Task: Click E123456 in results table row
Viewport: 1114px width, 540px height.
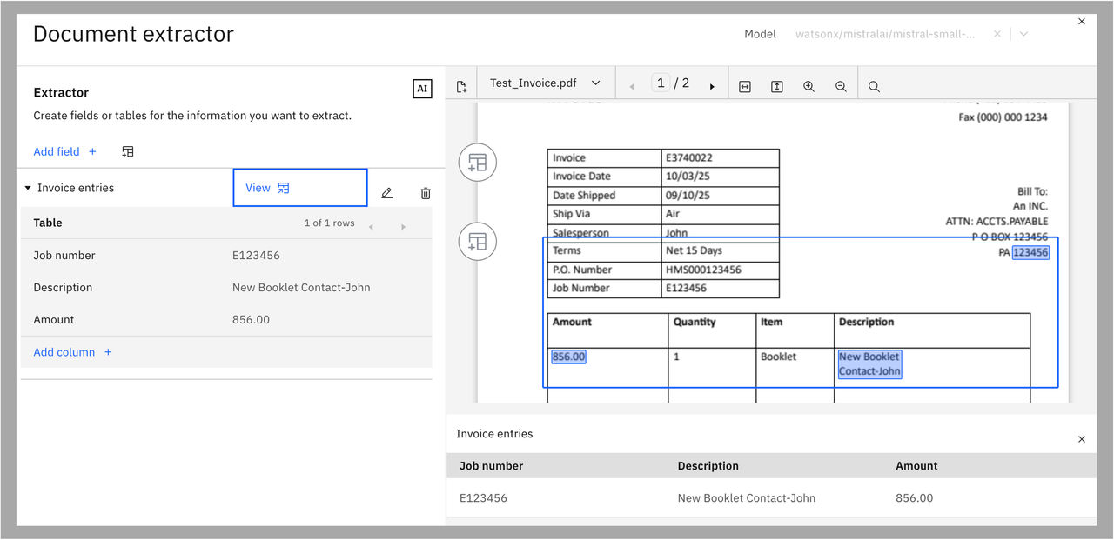Action: click(483, 498)
